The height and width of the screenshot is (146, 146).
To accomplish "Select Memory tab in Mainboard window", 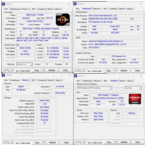I will [x=97, y=9].
